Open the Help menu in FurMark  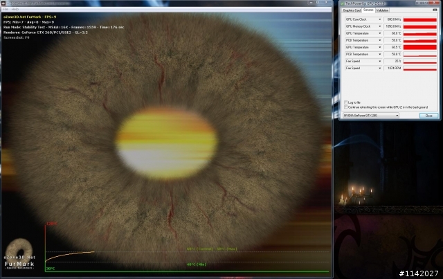click(15, 9)
